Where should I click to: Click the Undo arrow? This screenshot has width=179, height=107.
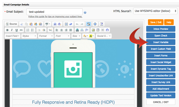tap(77, 24)
